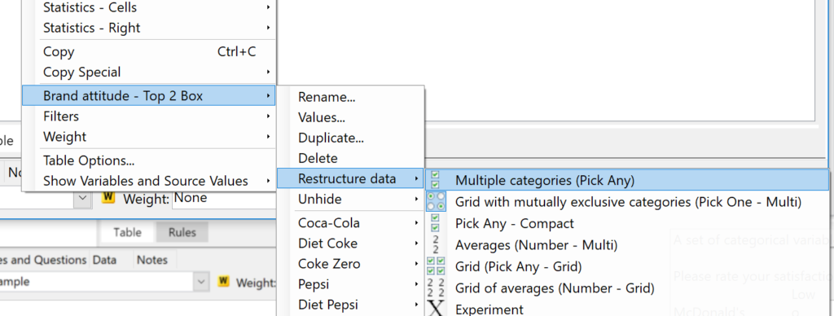Viewport: 834px width, 316px height.
Task: Expand the Unhide submenu
Action: (350, 200)
